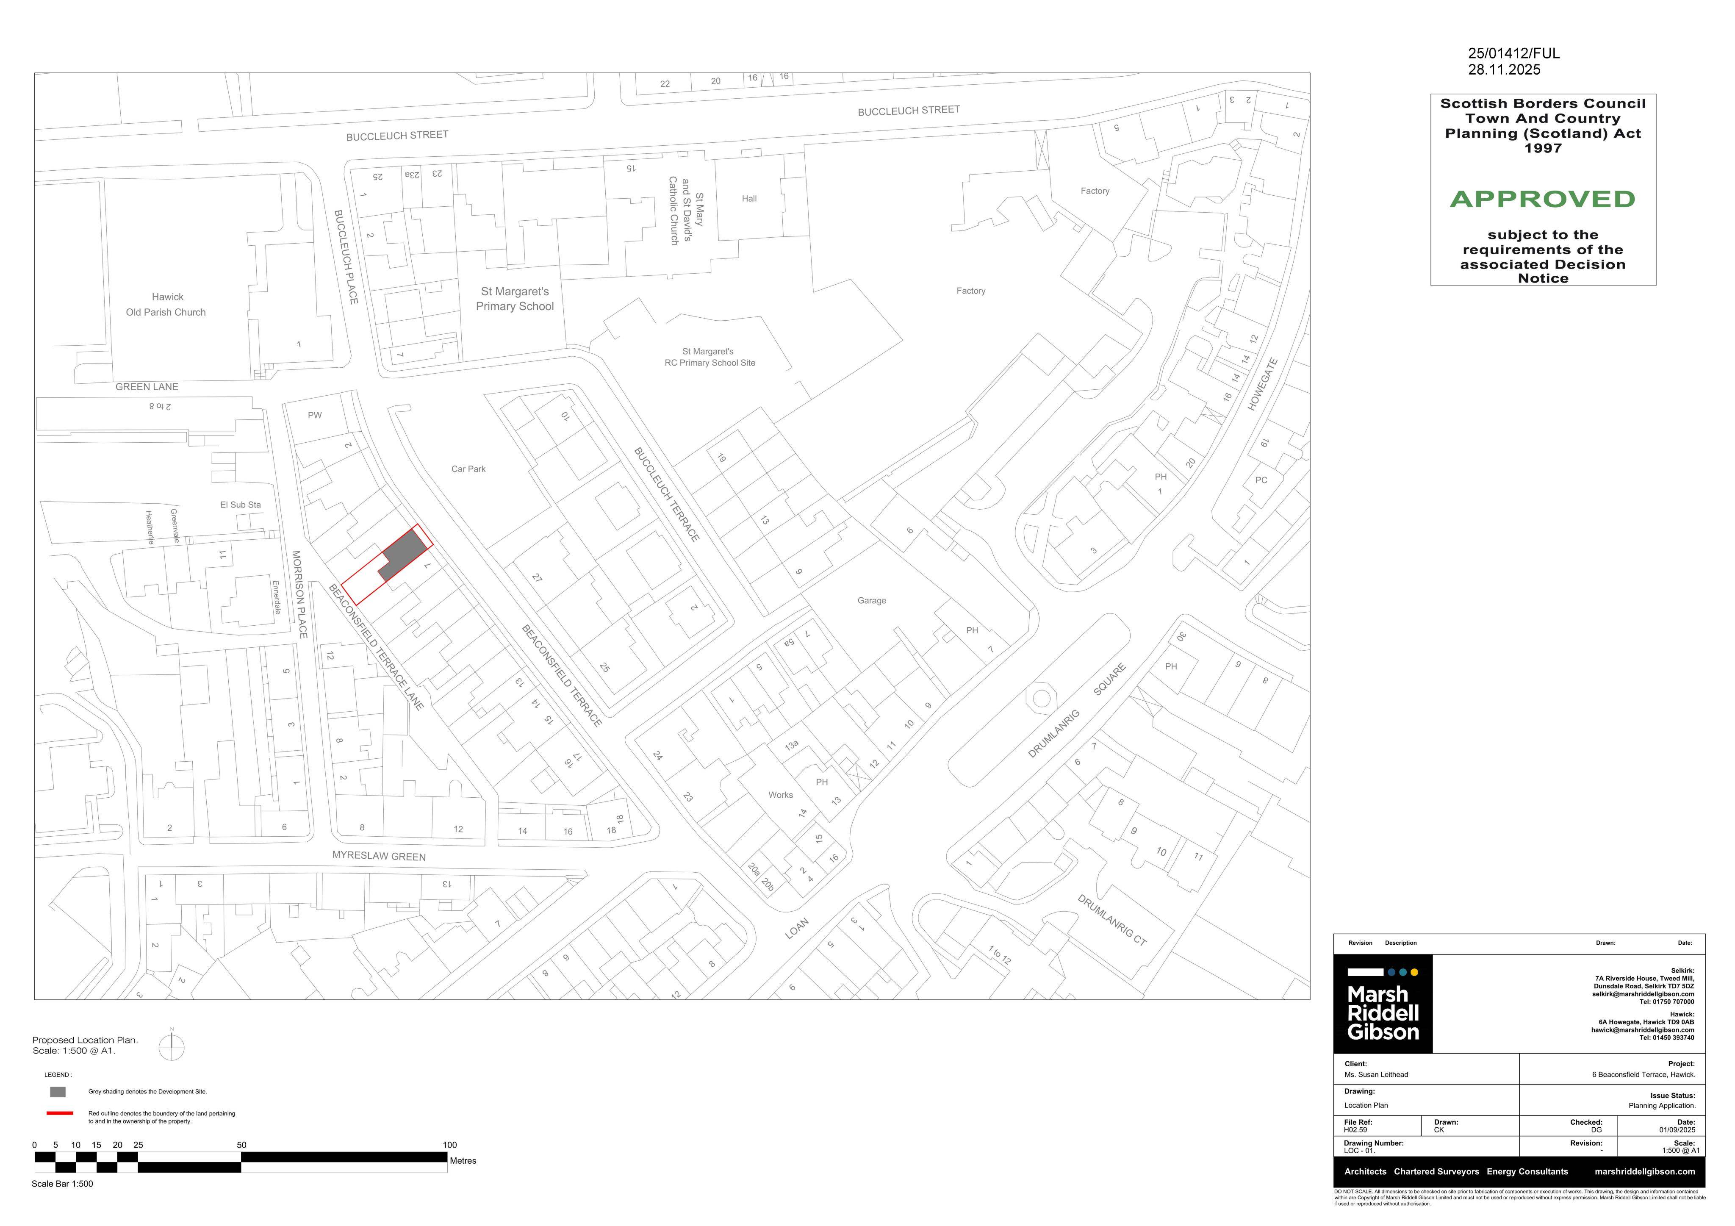Click the LEGEND heading
This screenshot has height=1226, width=1735.
tap(58, 1074)
